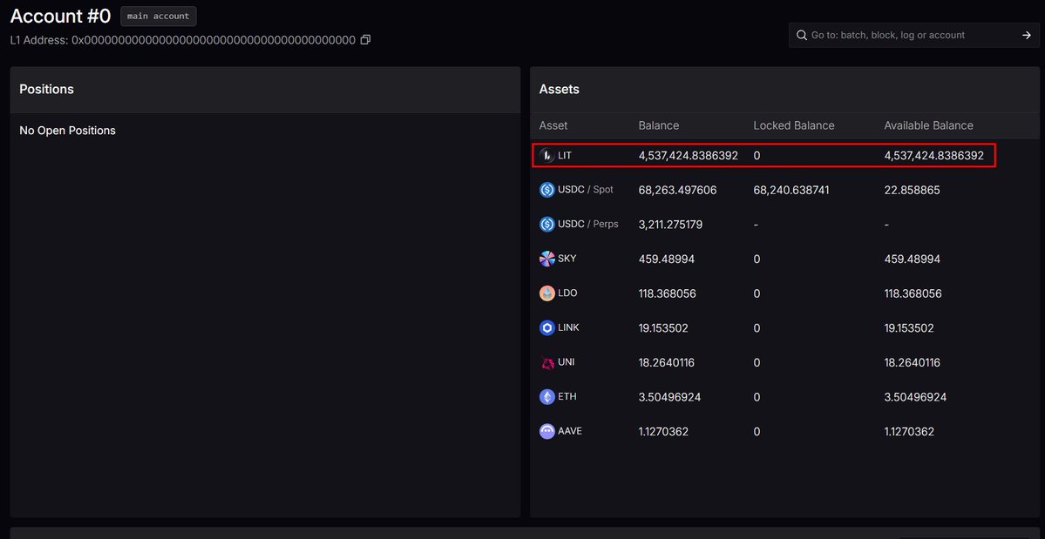Select the L1 Address hex string
The width and height of the screenshot is (1045, 539).
coord(214,40)
